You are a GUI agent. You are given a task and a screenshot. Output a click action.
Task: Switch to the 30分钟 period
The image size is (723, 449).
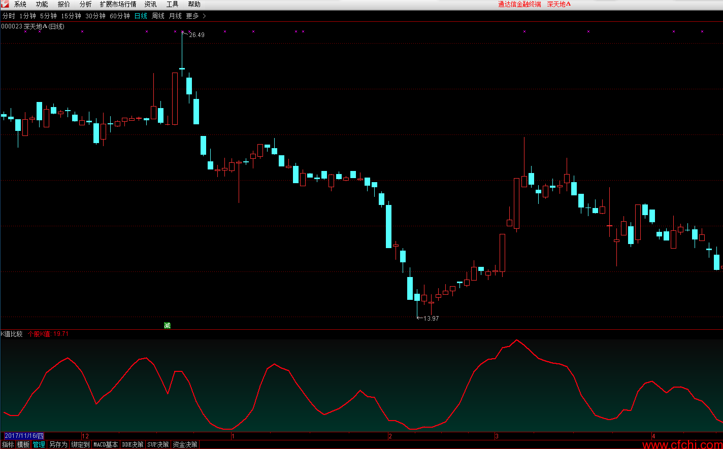point(95,16)
